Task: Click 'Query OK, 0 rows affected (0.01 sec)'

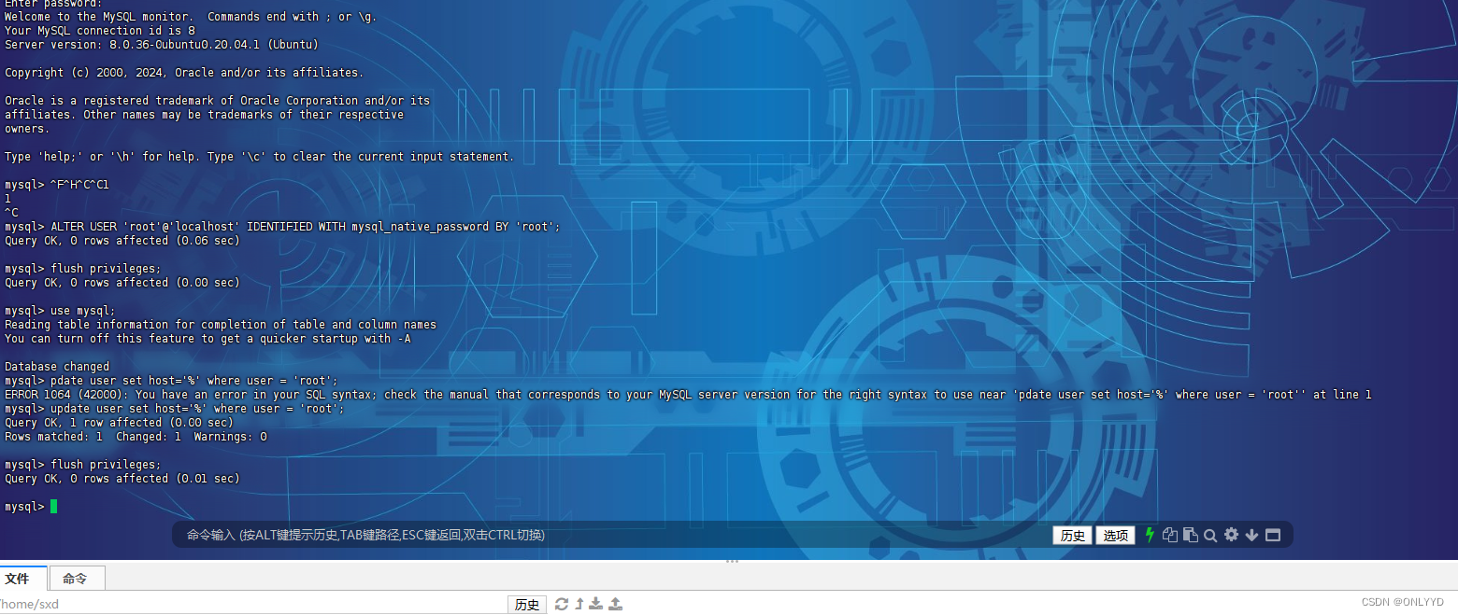Action: (122, 478)
